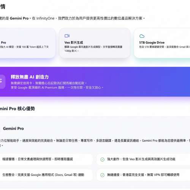Click the green checkmark beside 無縫連接

(x=102, y=175)
